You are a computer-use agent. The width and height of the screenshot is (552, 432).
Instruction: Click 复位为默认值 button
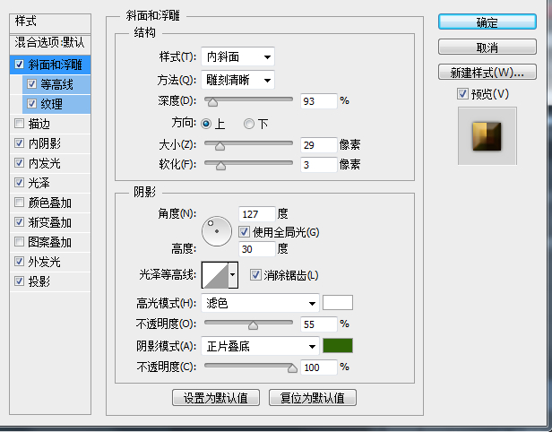coord(313,398)
